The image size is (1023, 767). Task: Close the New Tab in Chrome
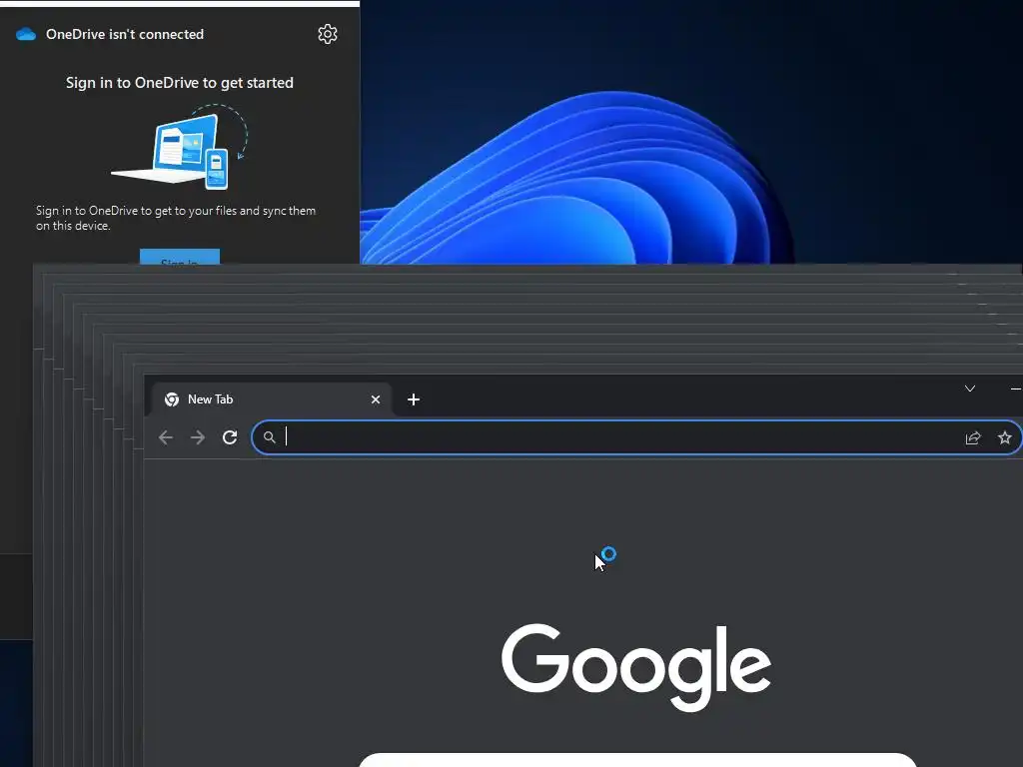(x=376, y=399)
